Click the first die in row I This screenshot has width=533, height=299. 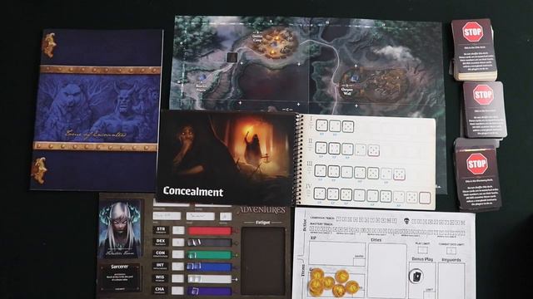tap(321, 125)
